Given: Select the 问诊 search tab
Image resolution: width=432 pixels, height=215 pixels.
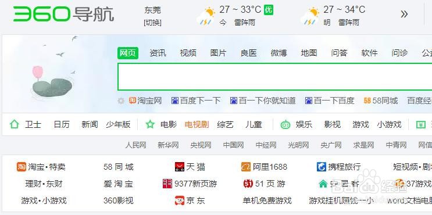Looking at the screenshot, I should pyautogui.click(x=399, y=53).
